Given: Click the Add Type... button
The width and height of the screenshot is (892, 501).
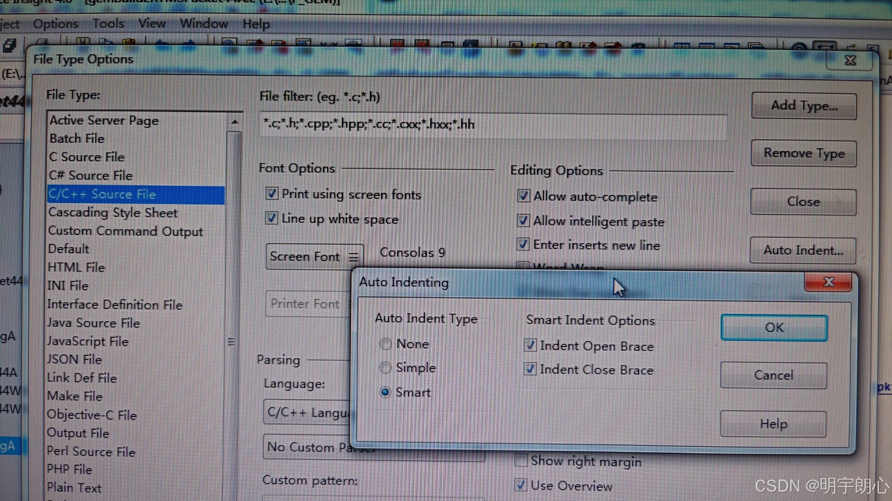Looking at the screenshot, I should click(804, 106).
